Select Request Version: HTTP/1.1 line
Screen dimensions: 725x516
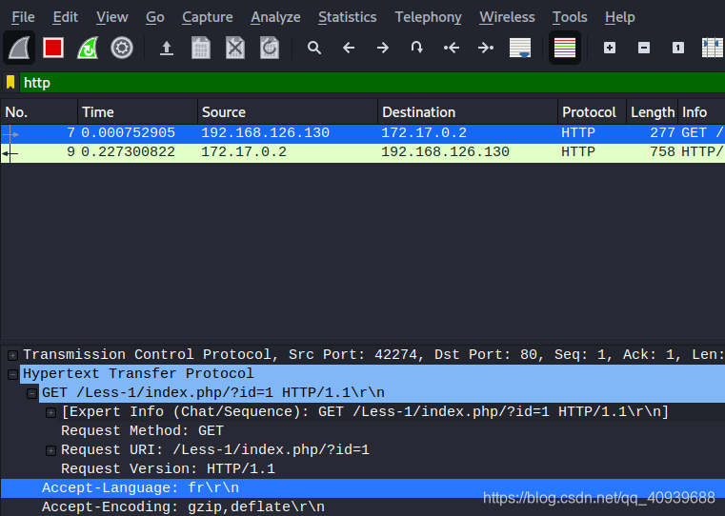tap(169, 469)
